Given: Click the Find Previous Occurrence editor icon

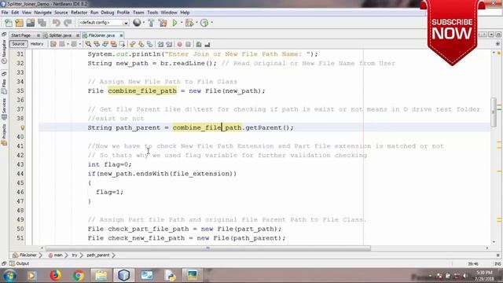Looking at the screenshot, I should tap(97, 44).
